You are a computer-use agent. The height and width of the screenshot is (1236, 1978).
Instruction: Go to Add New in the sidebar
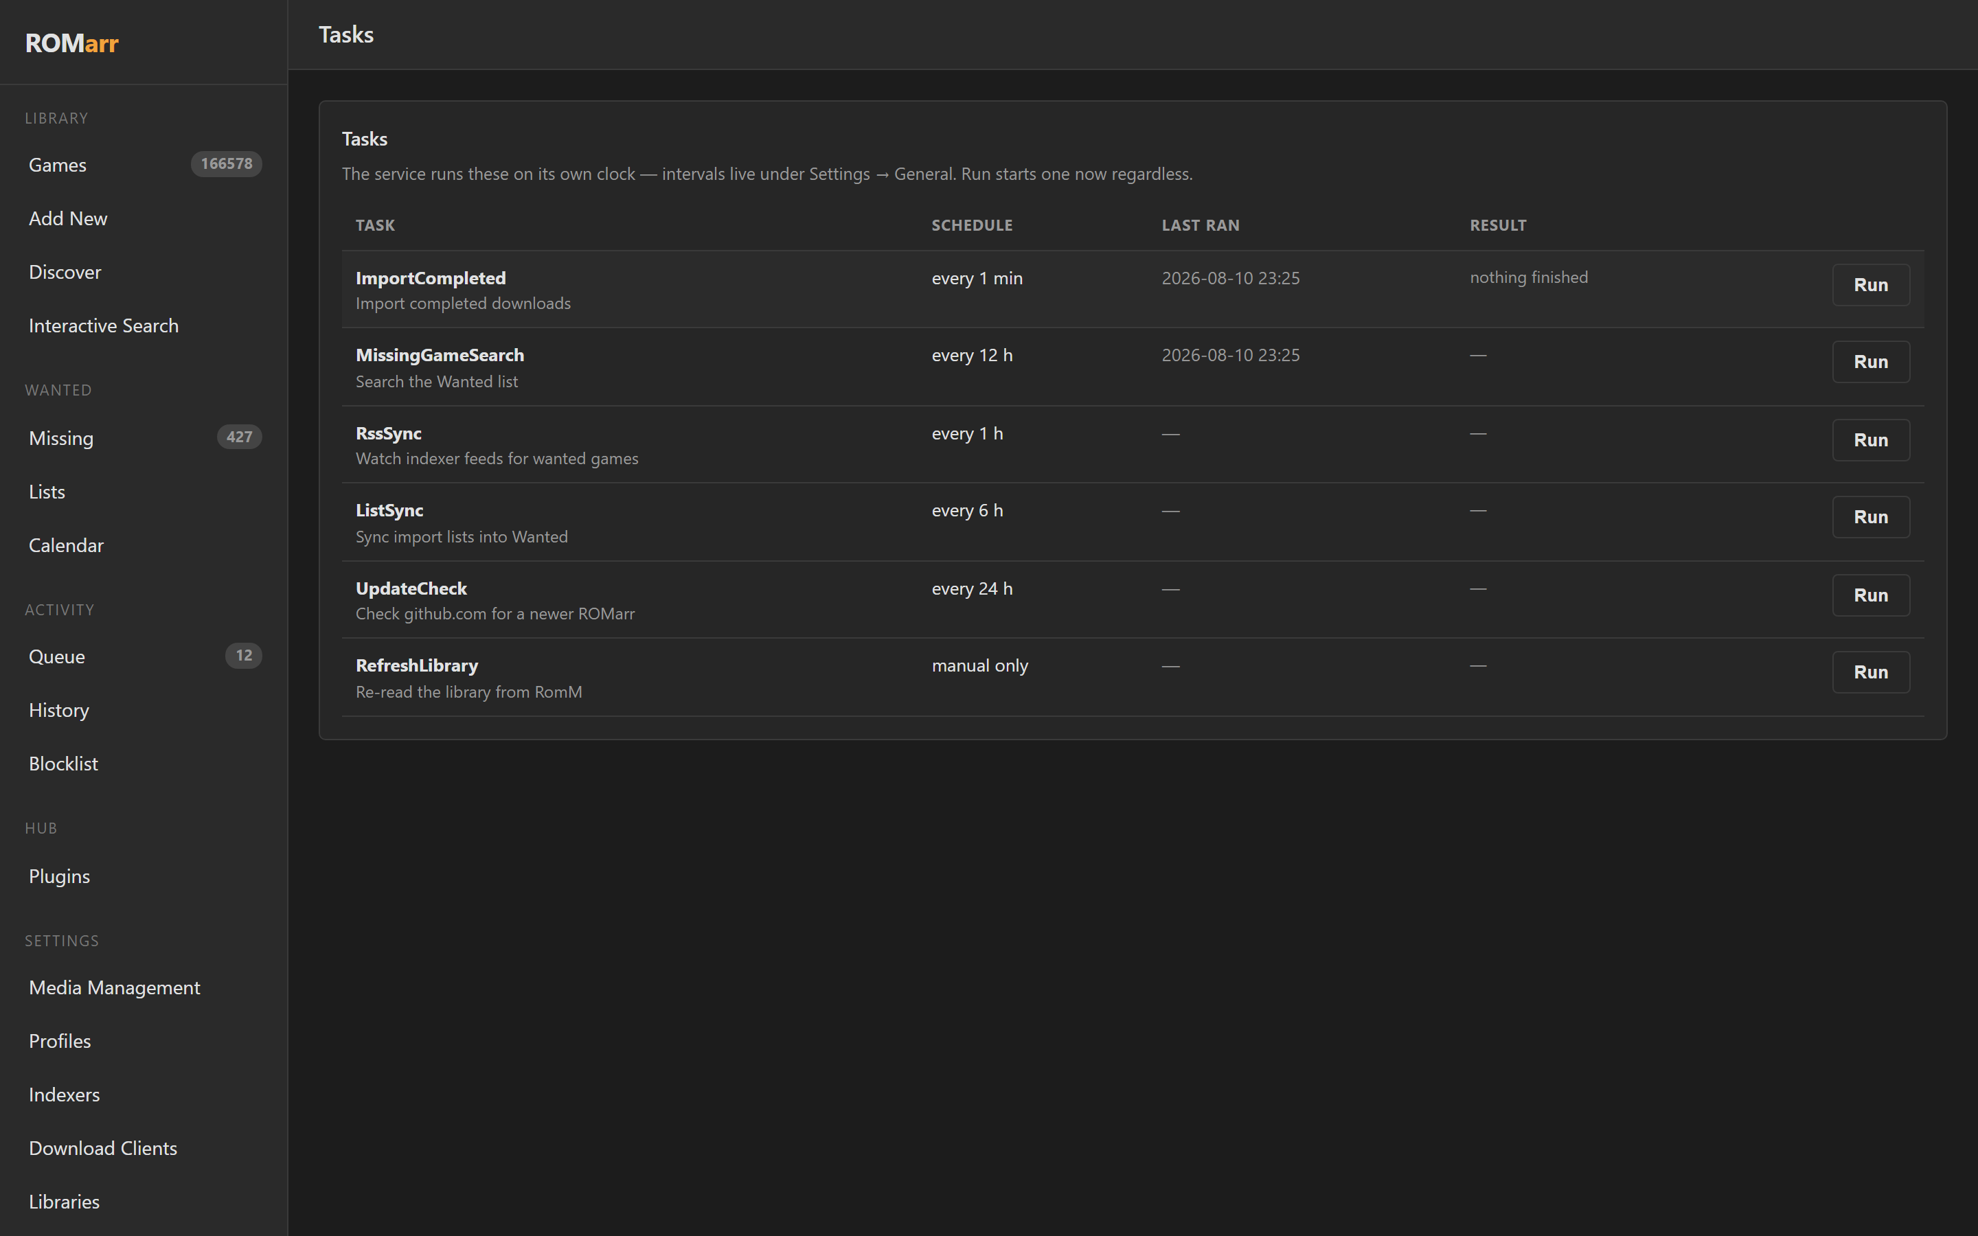click(68, 218)
